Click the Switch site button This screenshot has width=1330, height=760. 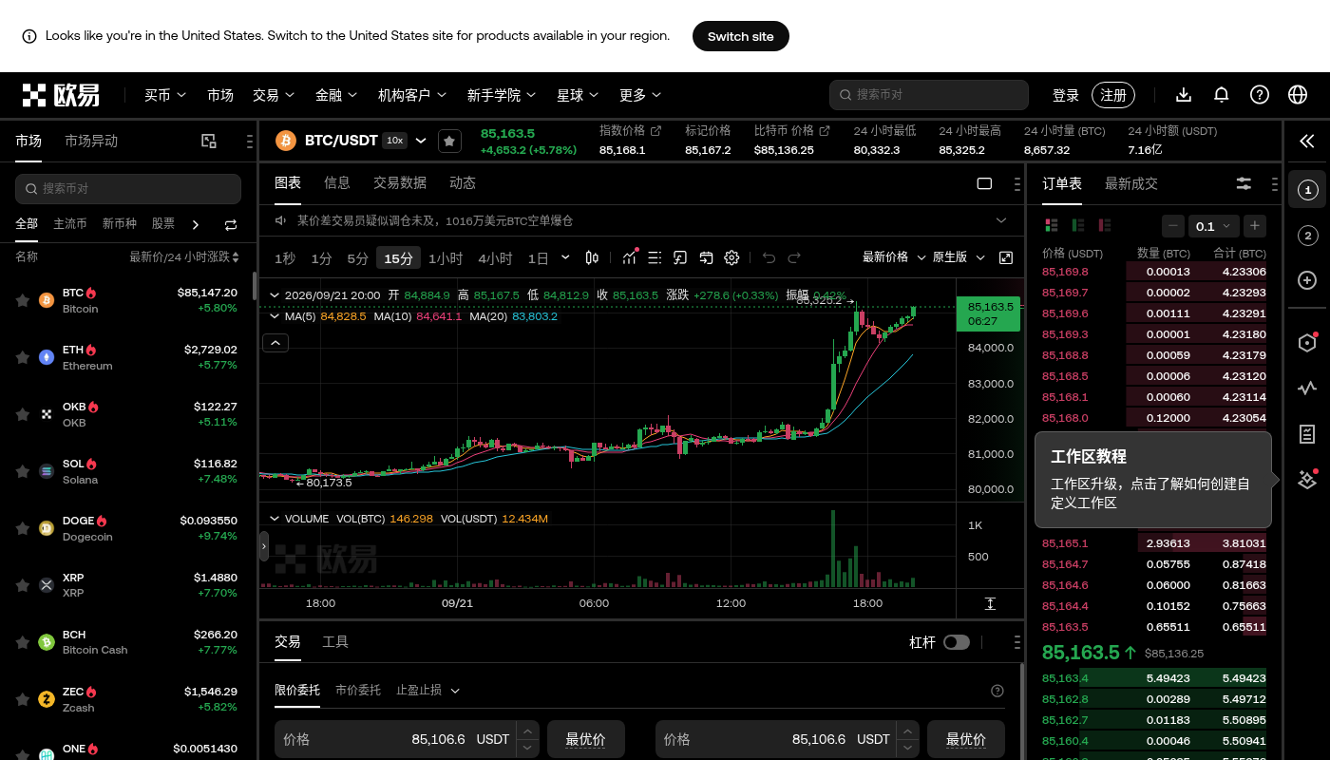coord(741,36)
